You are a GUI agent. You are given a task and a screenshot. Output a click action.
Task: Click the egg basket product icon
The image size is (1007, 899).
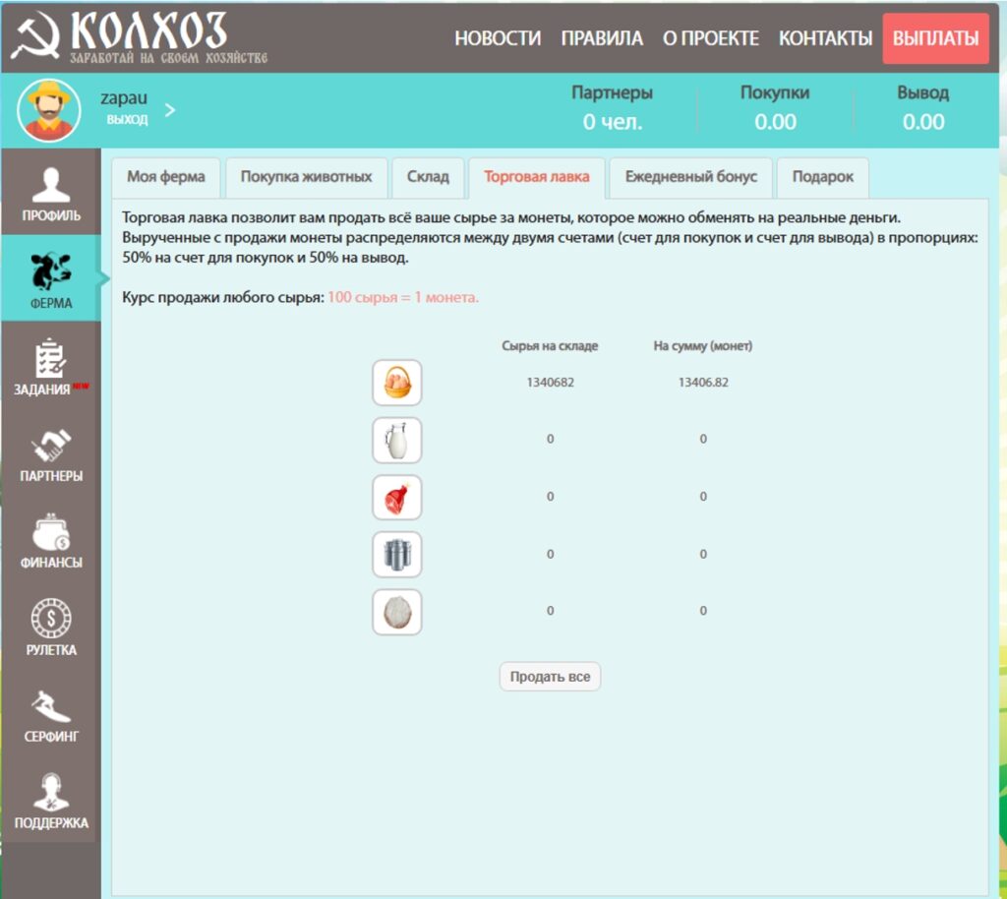pyautogui.click(x=397, y=383)
